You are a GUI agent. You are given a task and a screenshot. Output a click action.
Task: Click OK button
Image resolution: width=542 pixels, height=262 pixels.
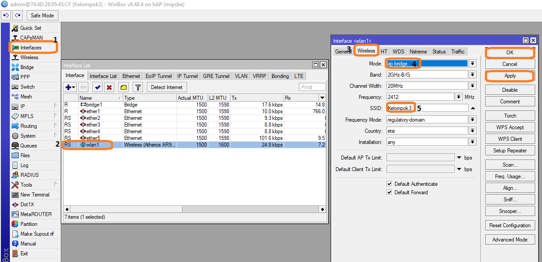click(510, 53)
